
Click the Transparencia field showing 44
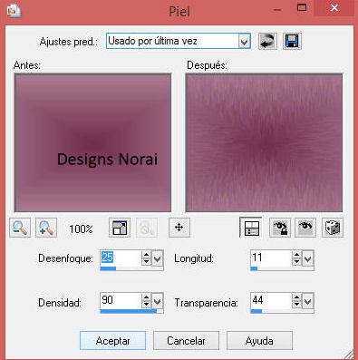click(x=271, y=300)
